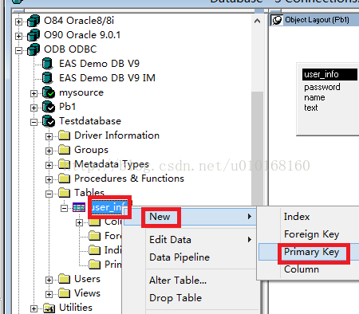Choose Drop Table menu entry
Viewport: 359px width, 314px height.
(x=190, y=298)
